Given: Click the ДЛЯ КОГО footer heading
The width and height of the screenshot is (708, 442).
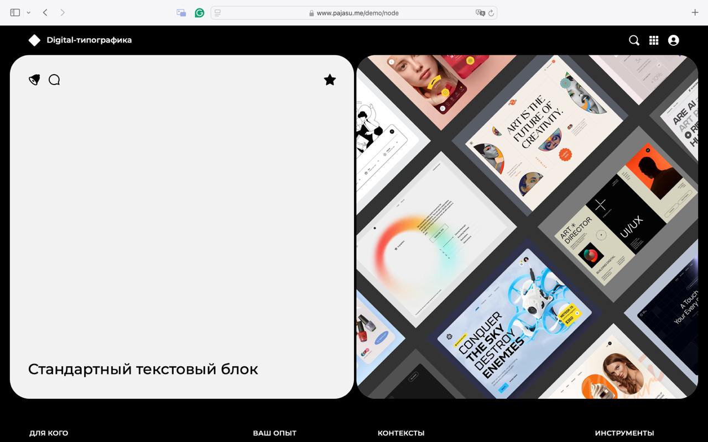Looking at the screenshot, I should coord(49,433).
